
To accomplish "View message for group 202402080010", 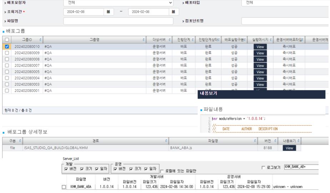I will 260,47.
